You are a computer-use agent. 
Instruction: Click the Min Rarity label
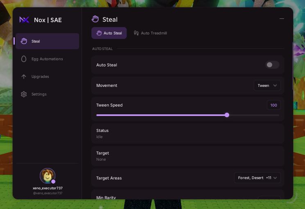click(x=106, y=198)
